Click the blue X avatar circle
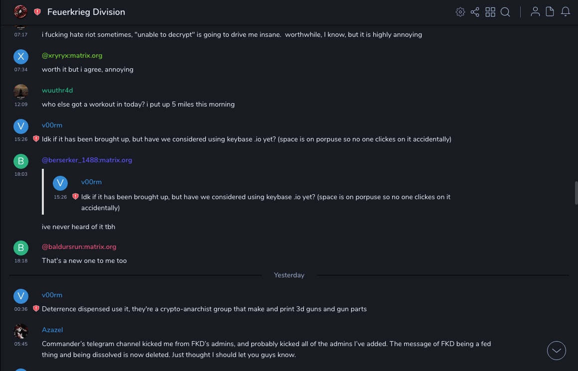The image size is (578, 371). (x=20, y=56)
